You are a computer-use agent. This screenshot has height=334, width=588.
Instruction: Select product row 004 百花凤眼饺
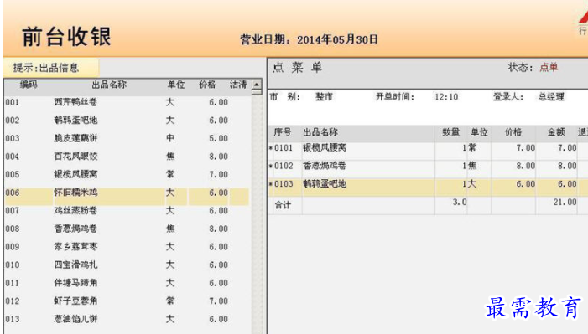tap(127, 157)
